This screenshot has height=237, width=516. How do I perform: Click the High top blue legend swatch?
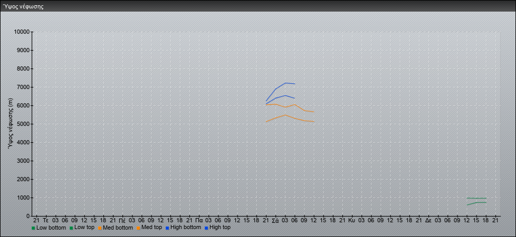tap(206, 228)
